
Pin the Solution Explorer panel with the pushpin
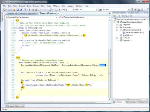[145, 13]
